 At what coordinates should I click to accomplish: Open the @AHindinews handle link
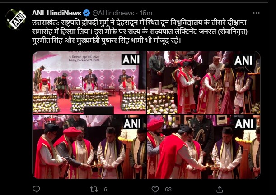[x=113, y=13]
